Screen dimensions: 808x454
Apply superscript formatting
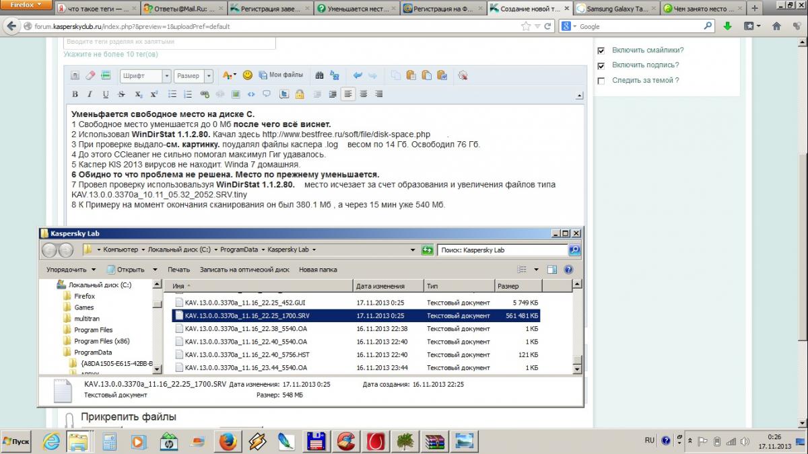154,94
